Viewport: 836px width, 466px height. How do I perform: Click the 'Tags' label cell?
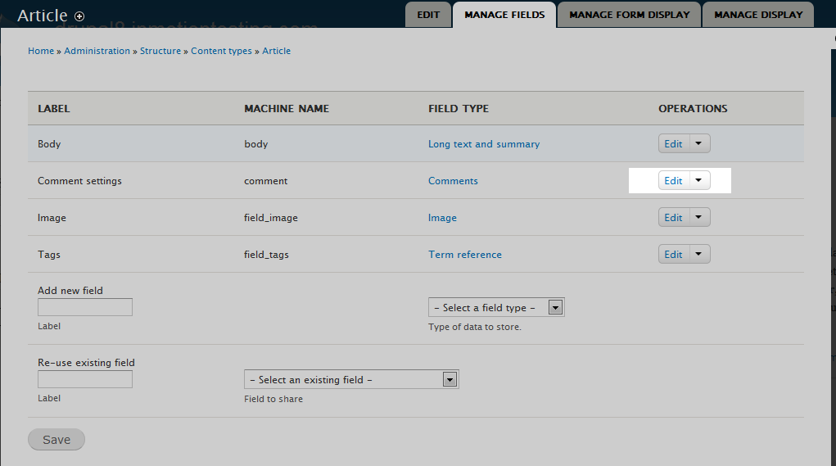pos(49,255)
